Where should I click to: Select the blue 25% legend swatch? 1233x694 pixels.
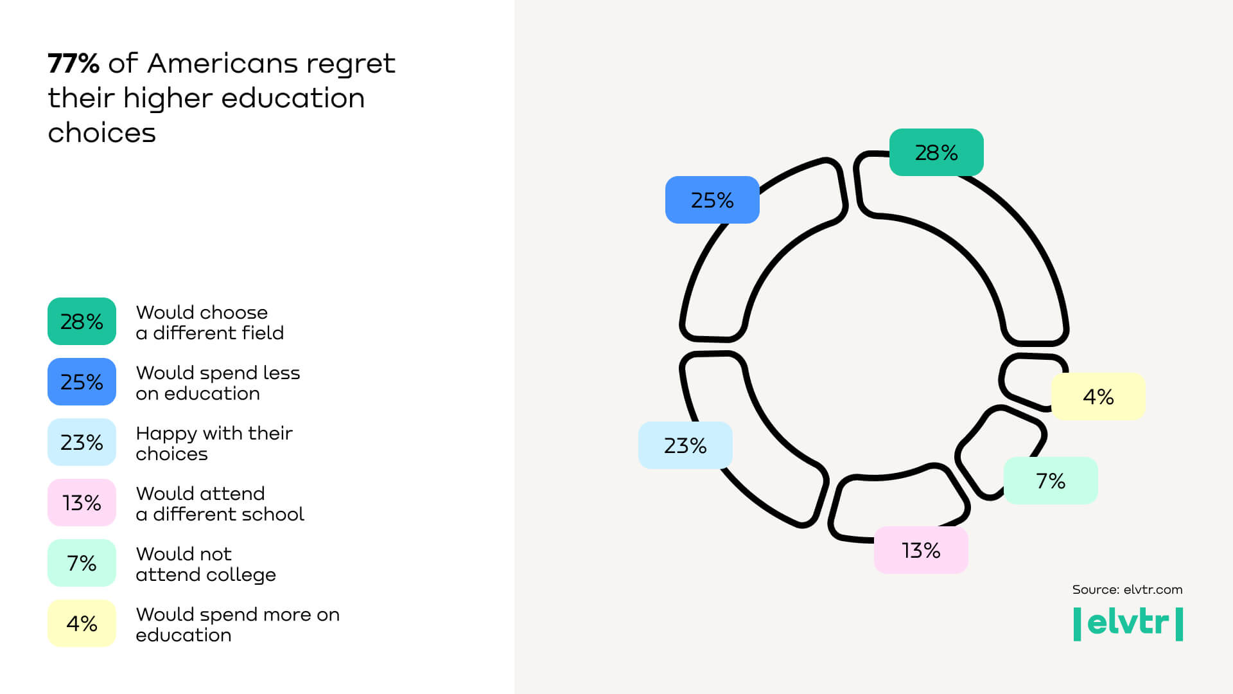pos(82,382)
